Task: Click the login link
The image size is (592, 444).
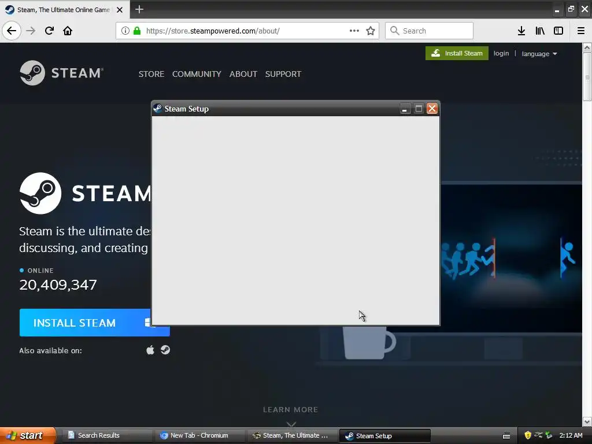Action: (x=501, y=53)
